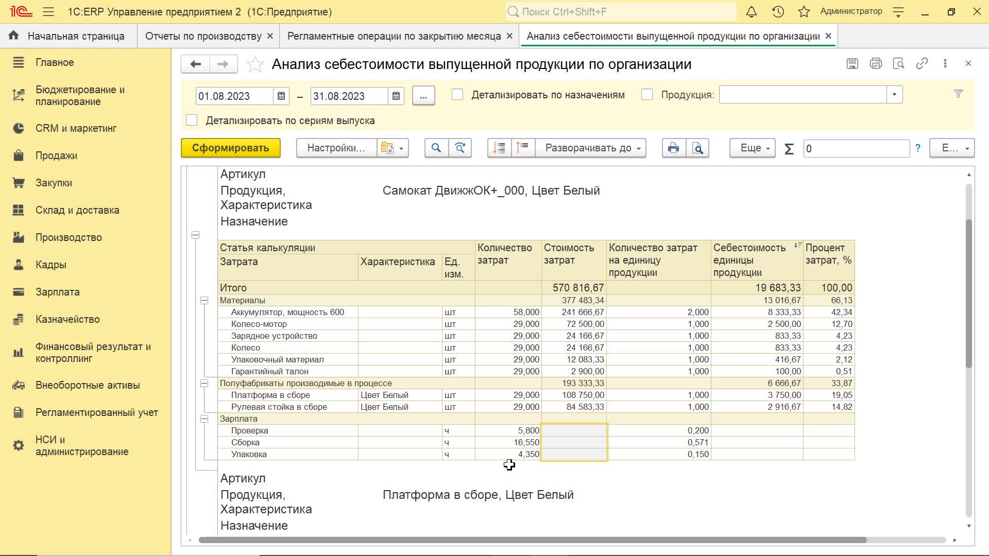The height and width of the screenshot is (556, 989).
Task: Go back with the left arrow button
Action: (195, 64)
